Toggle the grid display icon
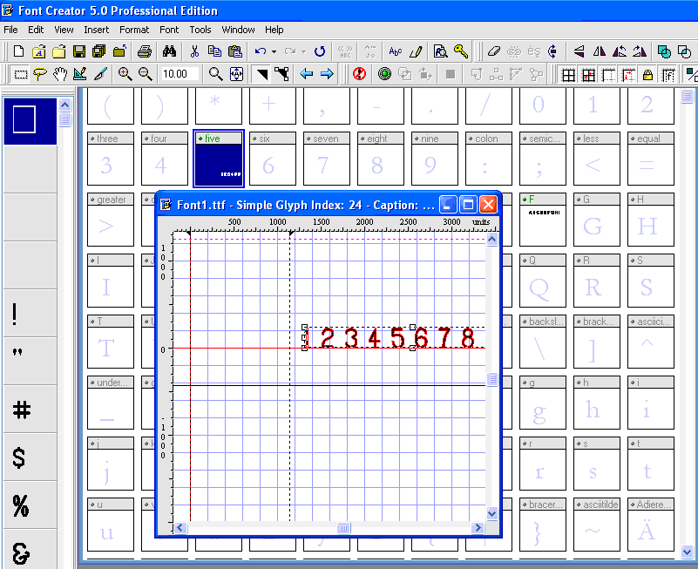698x569 pixels. pos(568,75)
